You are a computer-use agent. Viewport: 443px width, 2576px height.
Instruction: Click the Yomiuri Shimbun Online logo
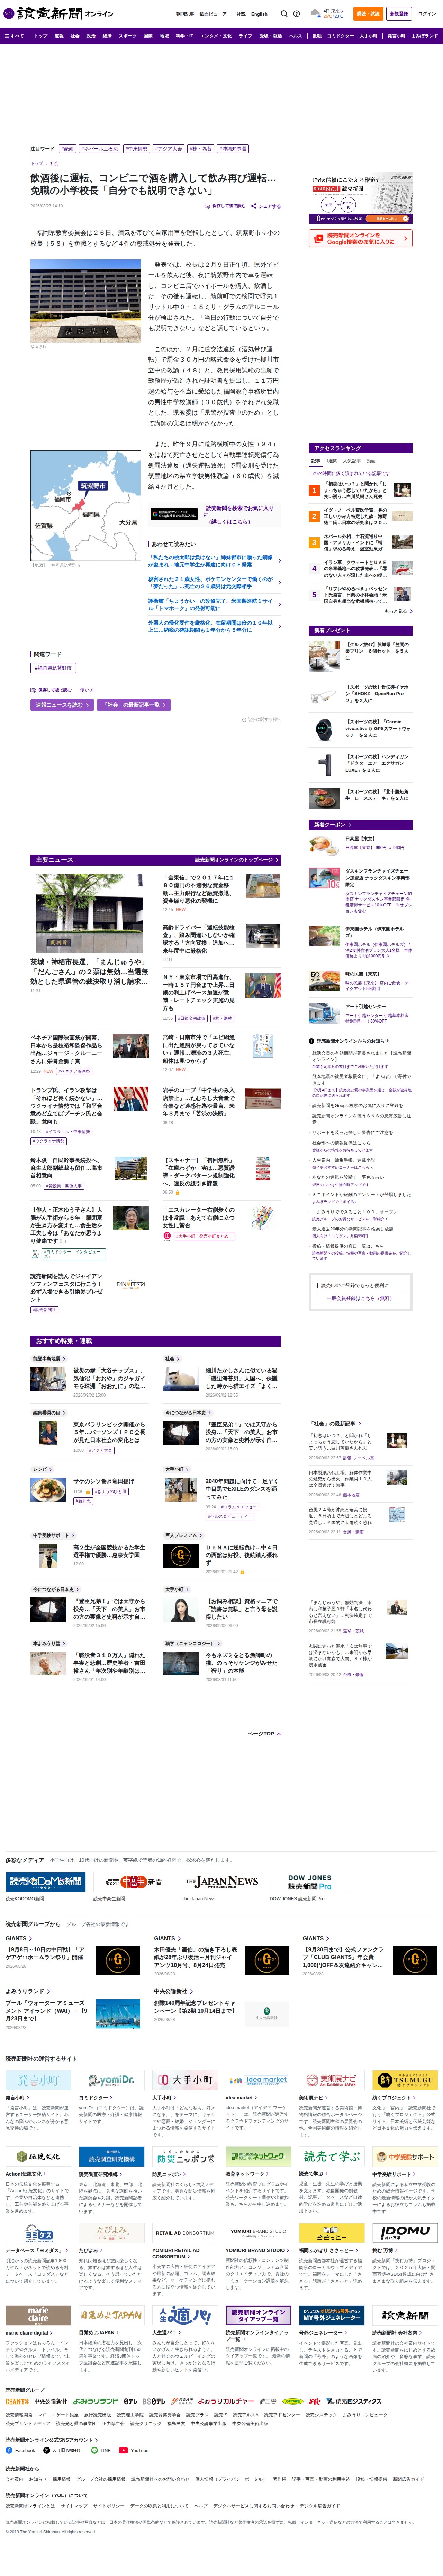coord(58,14)
